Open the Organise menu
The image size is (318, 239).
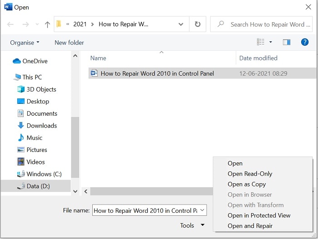(25, 43)
